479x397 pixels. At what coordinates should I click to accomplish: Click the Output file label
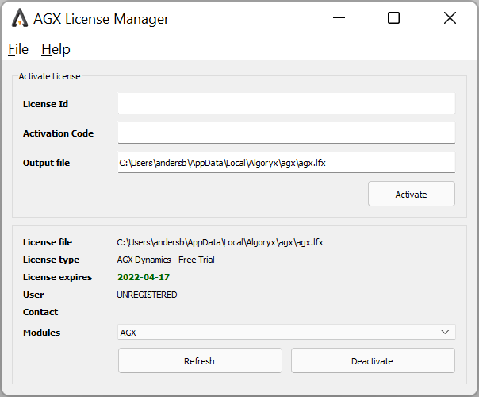(47, 163)
